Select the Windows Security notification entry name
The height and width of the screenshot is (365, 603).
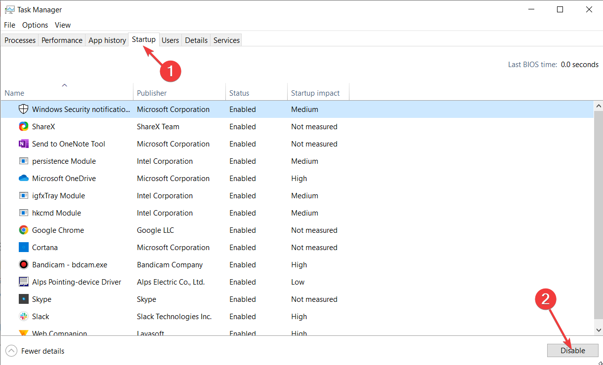[82, 109]
